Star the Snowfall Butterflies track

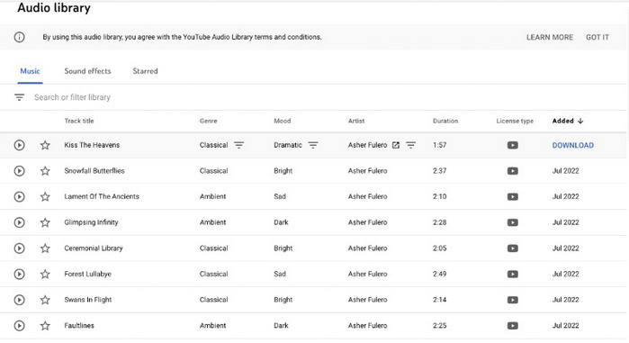pyautogui.click(x=45, y=171)
